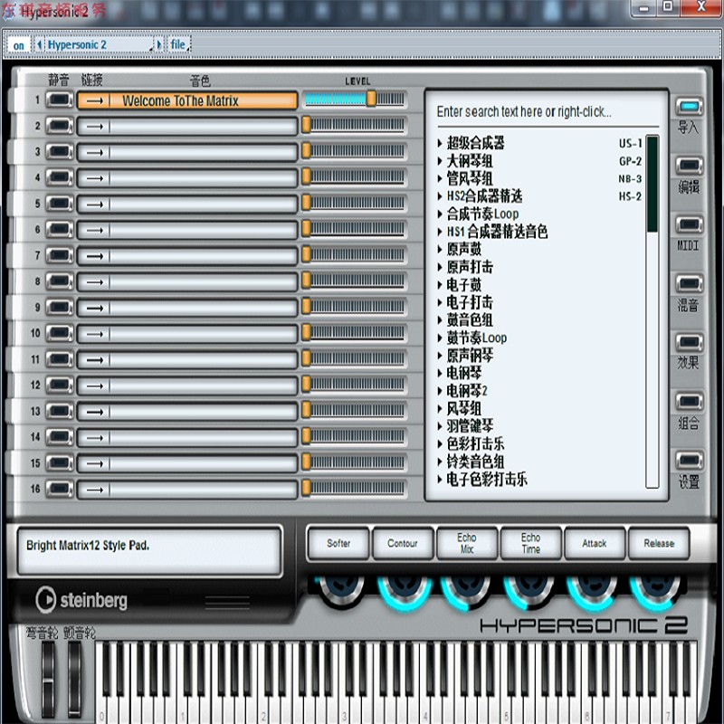This screenshot has height=724, width=724.
Task: Select the 风琴组 category
Action: point(464,409)
